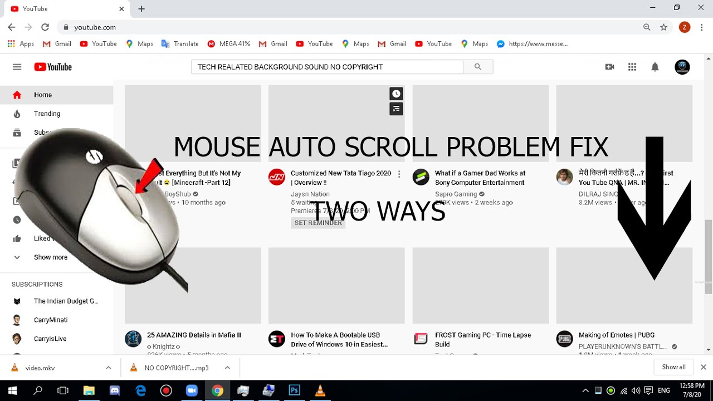Open CarryMinati subscription channel
Screen dimensions: 713x401
point(56,320)
